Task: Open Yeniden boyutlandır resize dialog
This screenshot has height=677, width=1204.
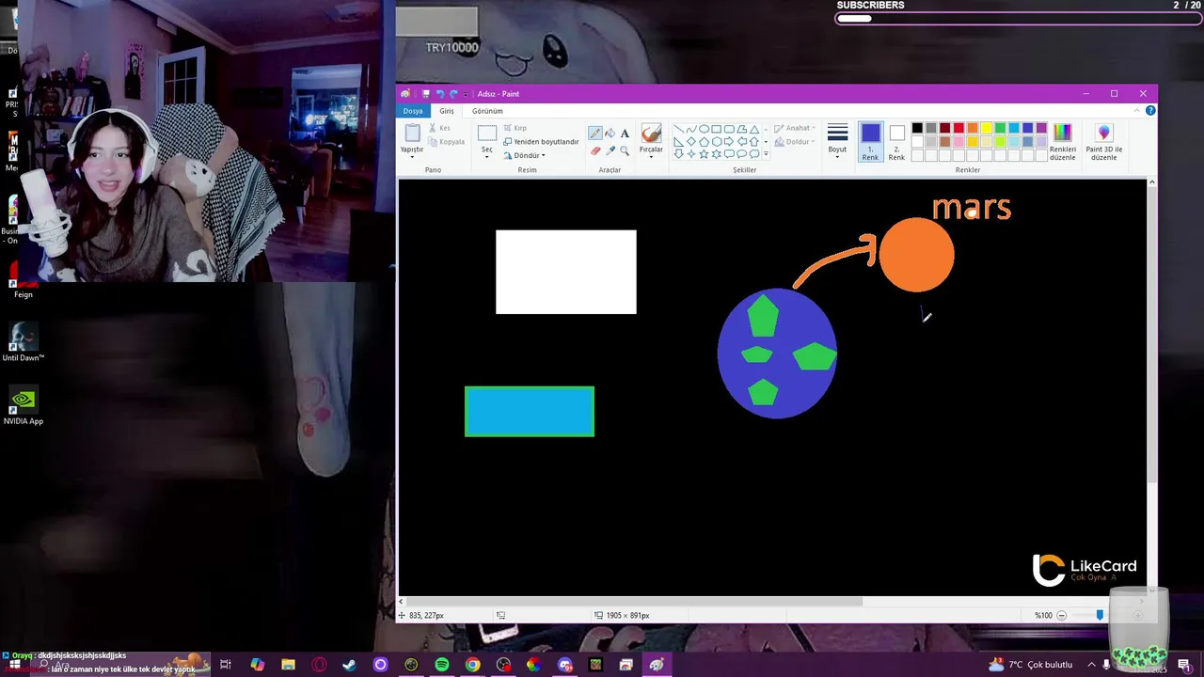Action: click(x=541, y=142)
